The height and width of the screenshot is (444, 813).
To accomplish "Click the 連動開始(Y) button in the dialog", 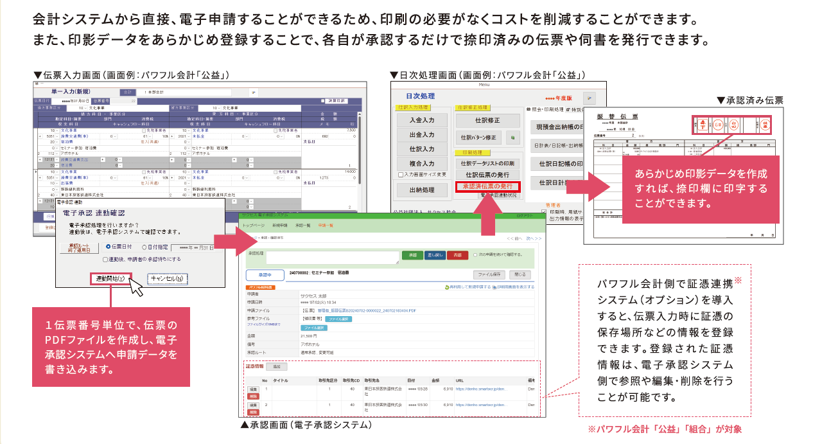I will pyautogui.click(x=110, y=279).
